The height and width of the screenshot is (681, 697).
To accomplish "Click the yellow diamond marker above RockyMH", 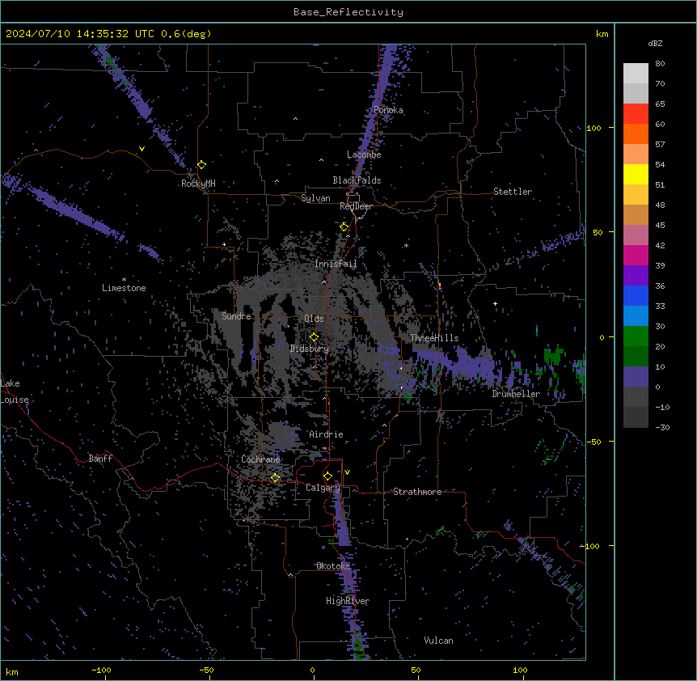I will (202, 165).
